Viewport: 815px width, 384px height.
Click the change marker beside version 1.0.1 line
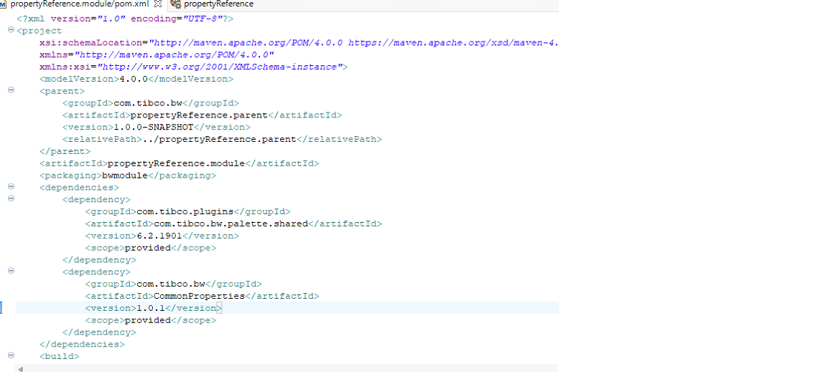click(x=1, y=308)
